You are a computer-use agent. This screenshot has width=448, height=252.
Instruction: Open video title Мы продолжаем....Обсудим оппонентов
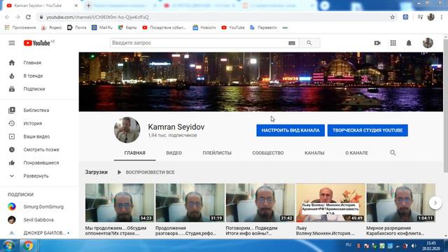[115, 230]
